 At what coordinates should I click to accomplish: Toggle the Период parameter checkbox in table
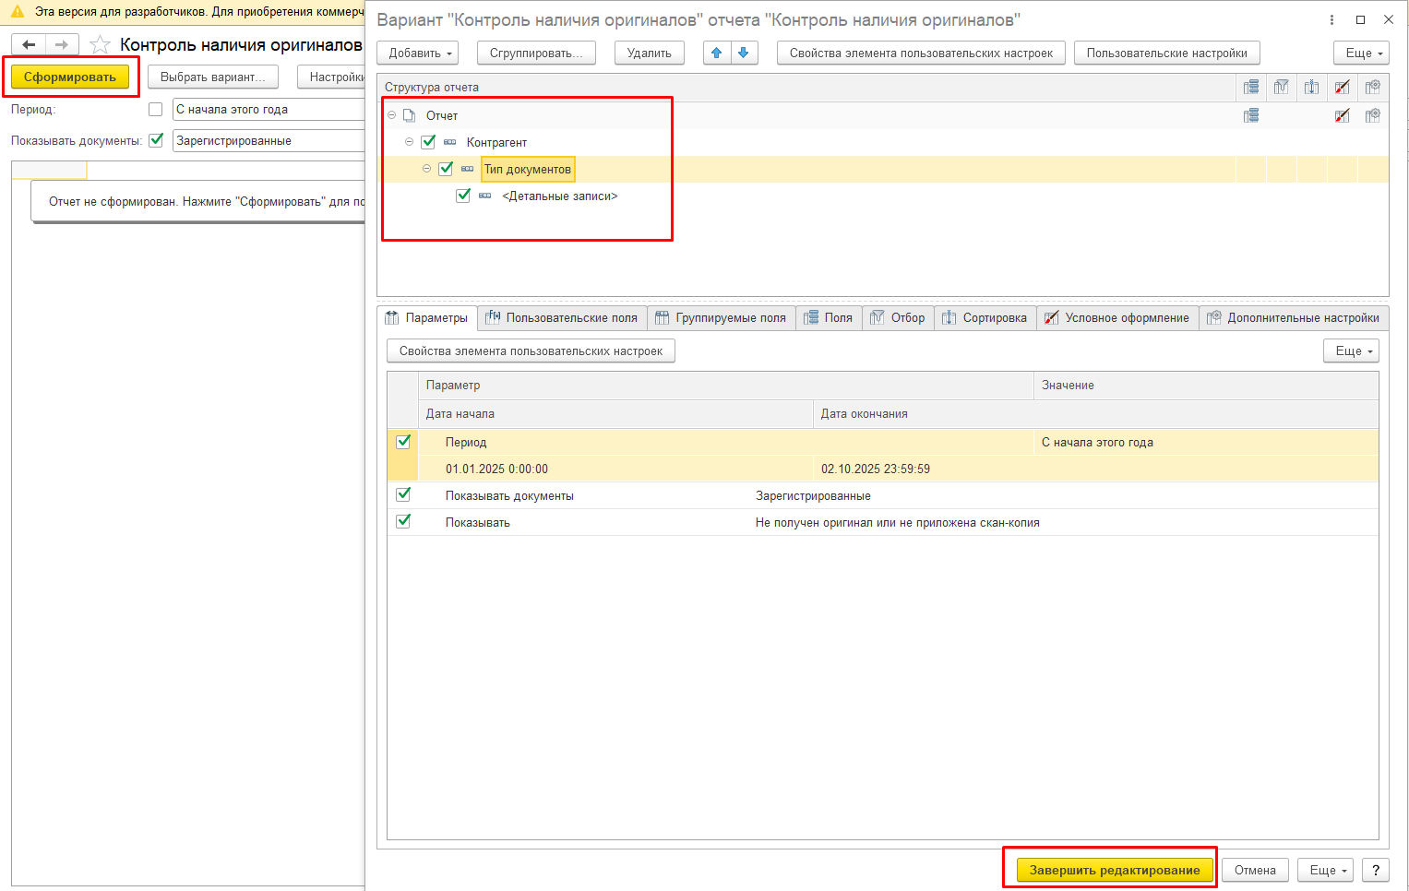click(x=403, y=442)
